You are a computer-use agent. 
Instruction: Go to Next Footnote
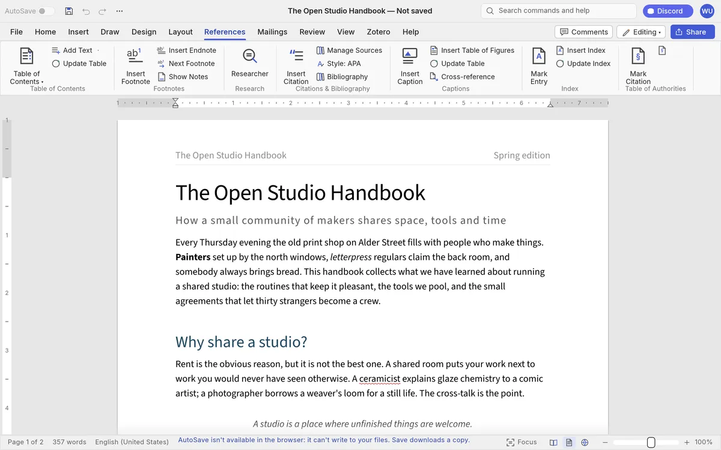[x=186, y=64]
